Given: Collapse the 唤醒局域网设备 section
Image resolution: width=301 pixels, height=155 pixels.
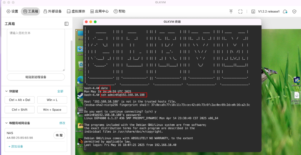Looking at the screenshot, I should coord(7,123).
